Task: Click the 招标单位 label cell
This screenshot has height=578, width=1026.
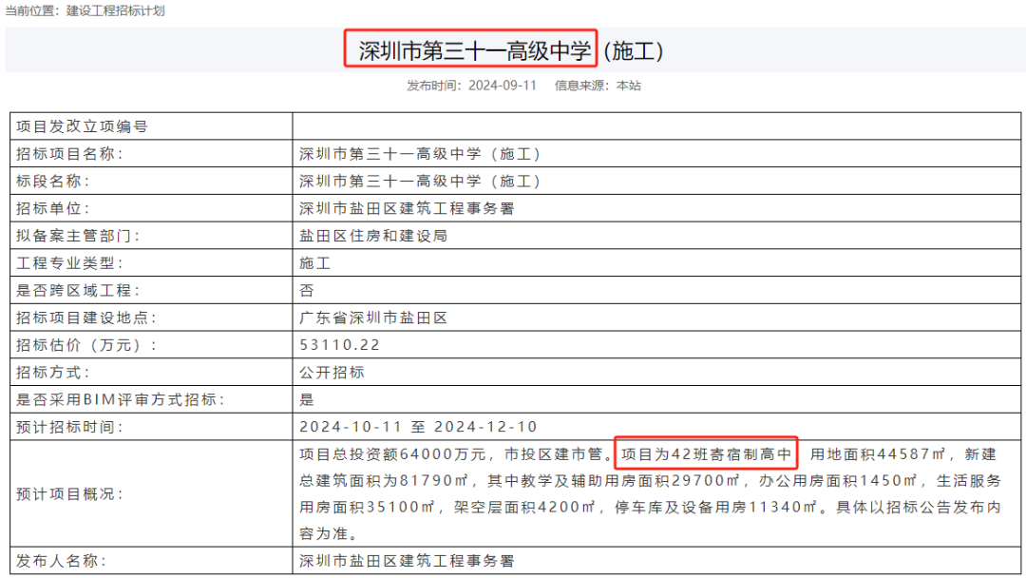Action: click(151, 208)
